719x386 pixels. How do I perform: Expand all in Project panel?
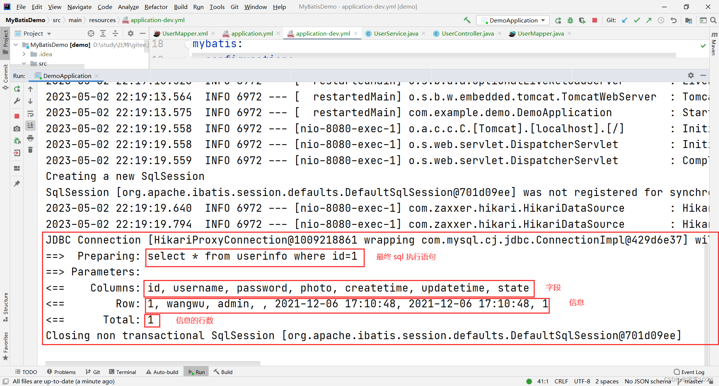[103, 33]
